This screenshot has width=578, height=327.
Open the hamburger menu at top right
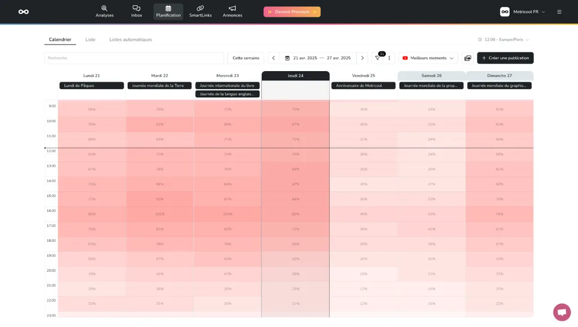pyautogui.click(x=559, y=12)
